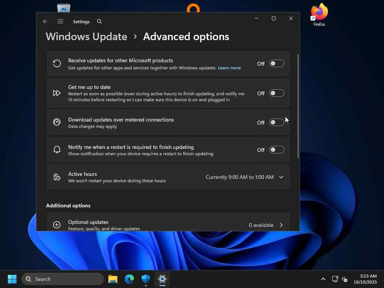Click the muted volume tray icon

(345, 279)
